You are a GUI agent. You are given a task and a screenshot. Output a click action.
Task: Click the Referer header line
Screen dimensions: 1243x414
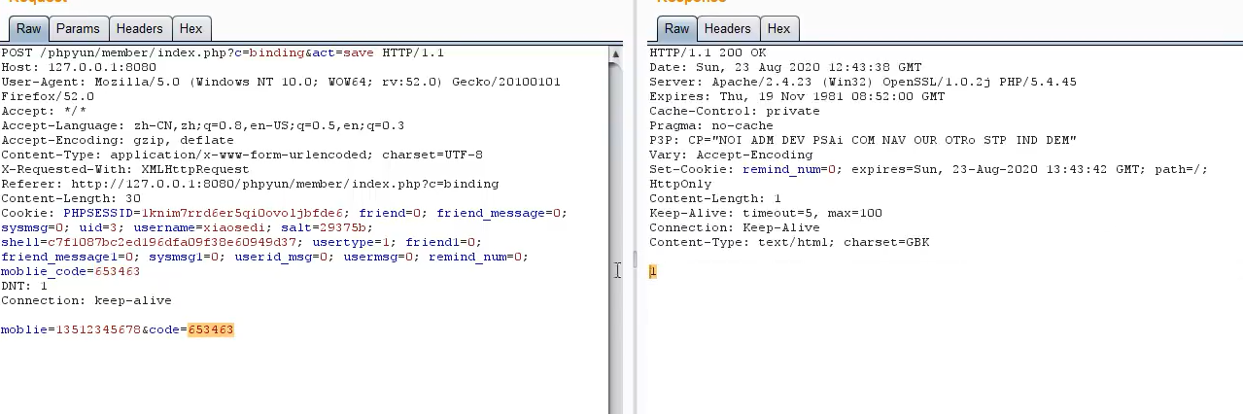(x=250, y=184)
